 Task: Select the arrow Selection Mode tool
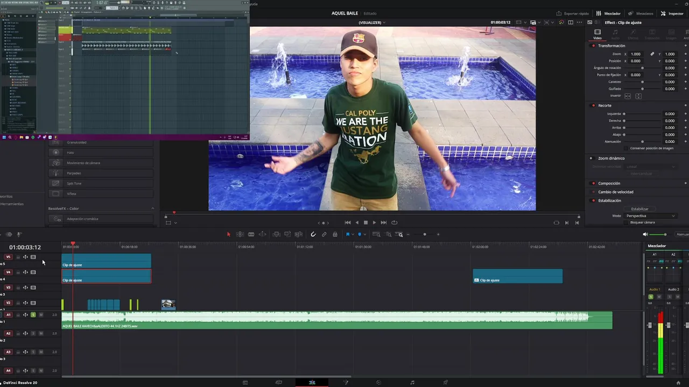tap(228, 234)
